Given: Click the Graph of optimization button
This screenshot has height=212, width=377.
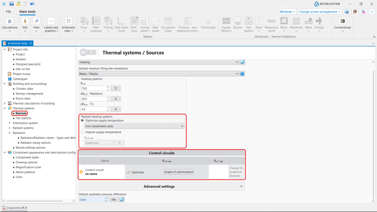Looking at the screenshot, I should [178, 172].
